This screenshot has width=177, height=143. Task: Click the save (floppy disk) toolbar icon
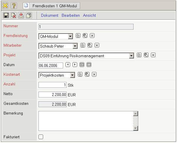[x=6, y=15]
